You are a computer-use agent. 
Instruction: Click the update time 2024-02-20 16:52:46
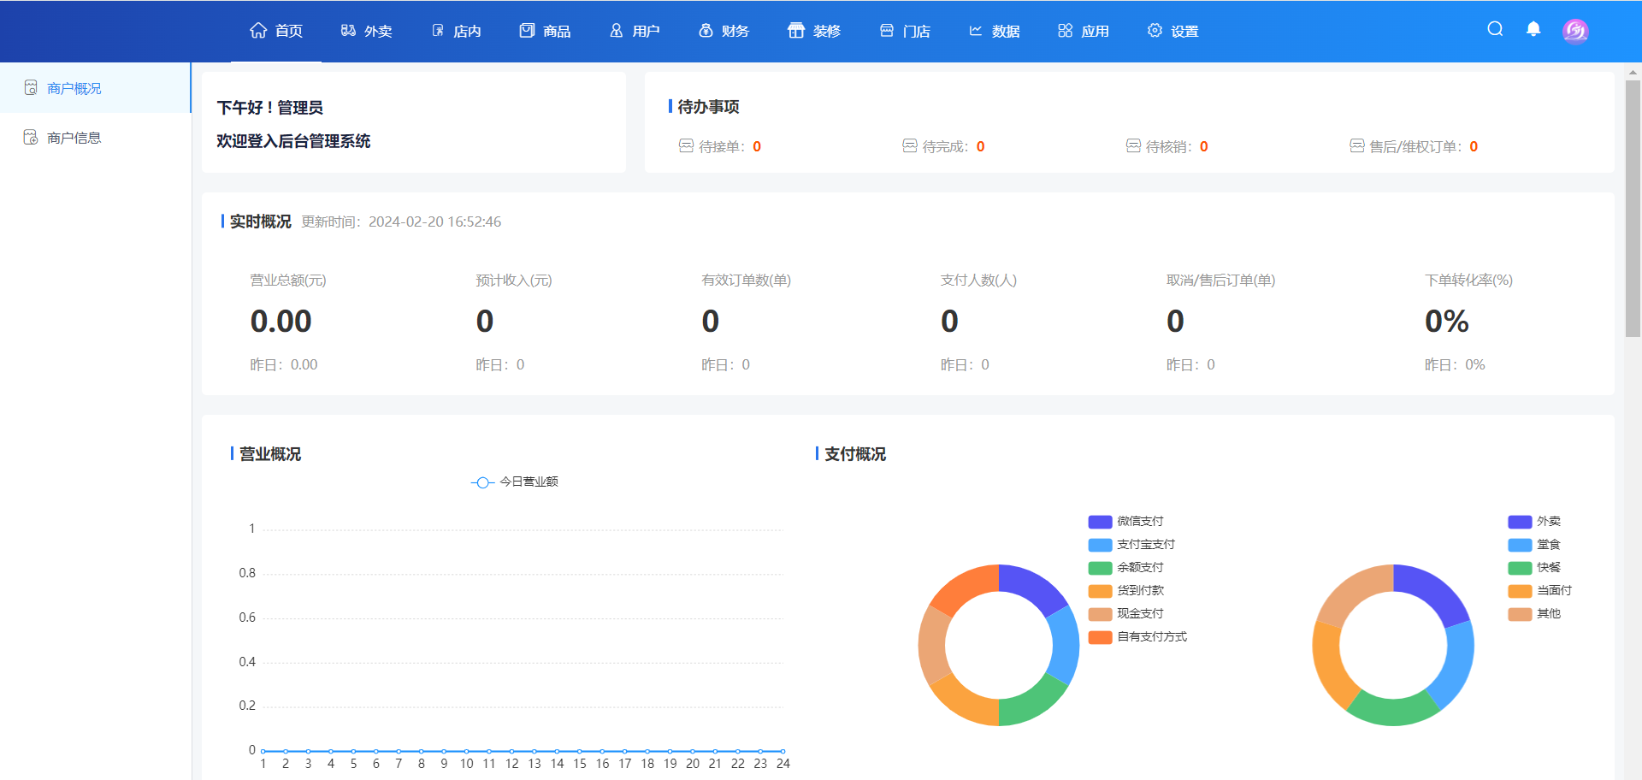click(x=434, y=222)
